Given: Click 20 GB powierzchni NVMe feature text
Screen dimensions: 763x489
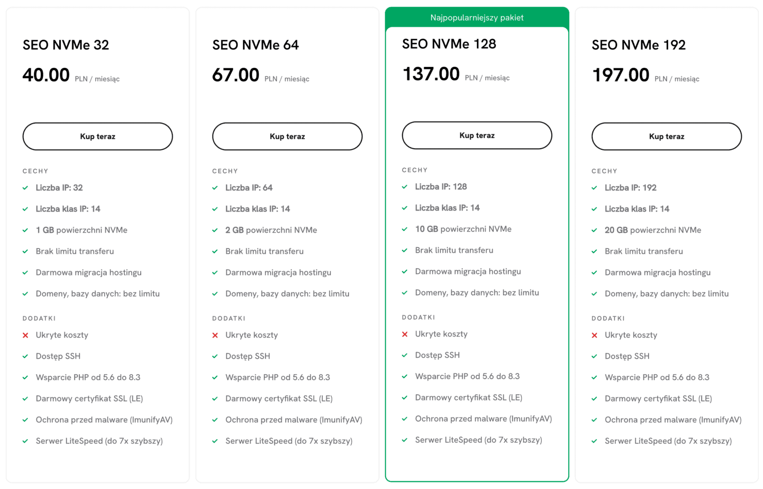Looking at the screenshot, I should pos(653,230).
